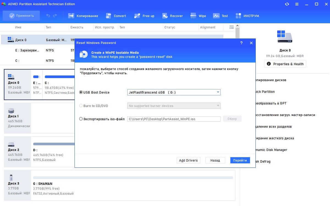This screenshot has width=330, height=206.
Task: Click the disk list vertical scrollbar
Action: (238, 32)
